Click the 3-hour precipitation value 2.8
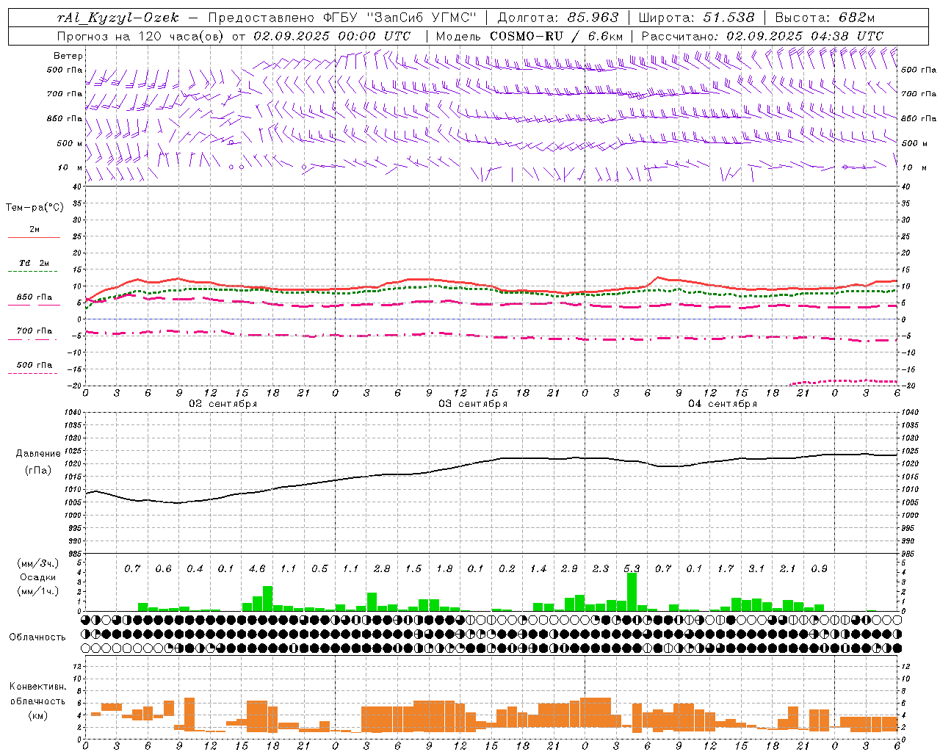940x752 pixels. 382,569
